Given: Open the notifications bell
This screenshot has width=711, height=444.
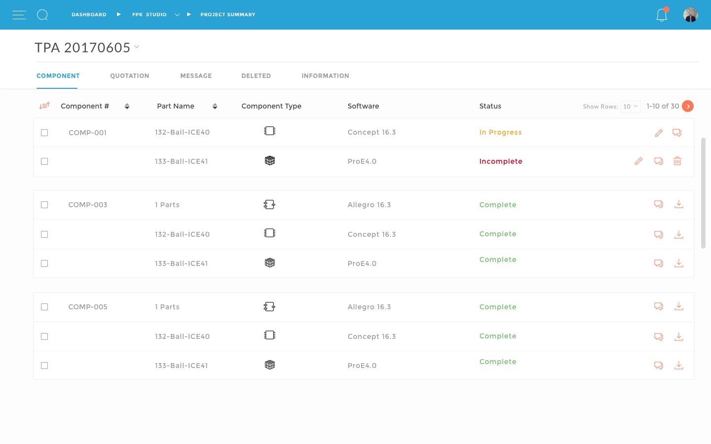Looking at the screenshot, I should pos(662,15).
